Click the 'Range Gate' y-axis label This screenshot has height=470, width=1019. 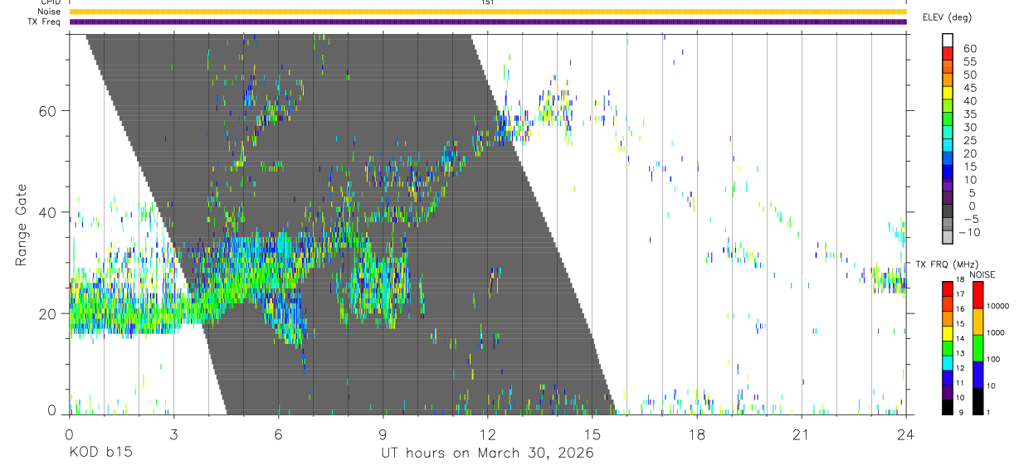23,225
